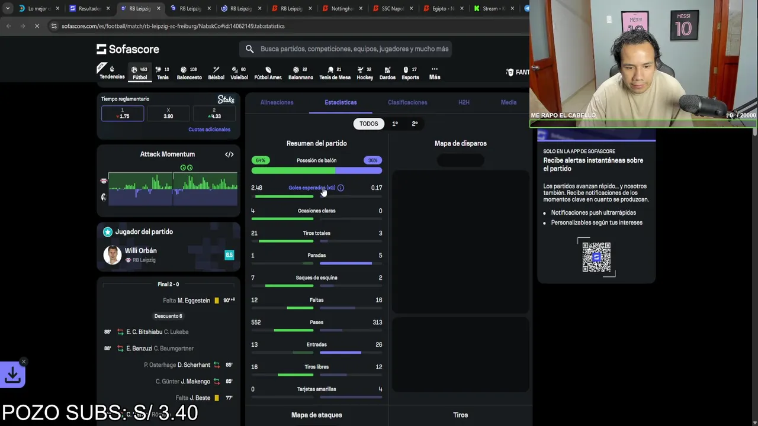
Task: Click the 'Descuento 6' label
Action: point(168,316)
